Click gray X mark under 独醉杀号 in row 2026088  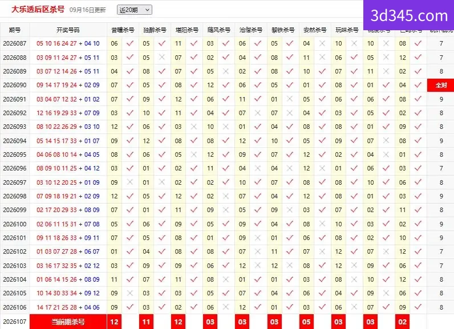click(x=162, y=57)
